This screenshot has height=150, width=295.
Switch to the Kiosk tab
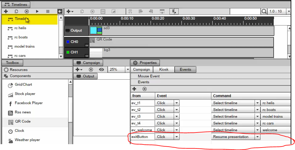coord(164,69)
